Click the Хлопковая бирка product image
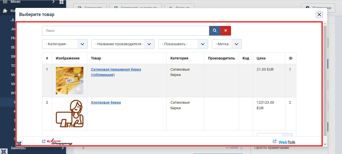This screenshot has width=342, height=154. [x=70, y=114]
